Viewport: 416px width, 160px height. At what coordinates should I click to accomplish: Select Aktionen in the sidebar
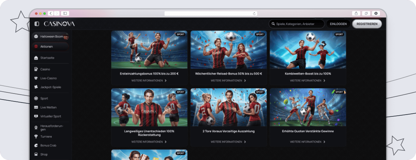(x=50, y=47)
